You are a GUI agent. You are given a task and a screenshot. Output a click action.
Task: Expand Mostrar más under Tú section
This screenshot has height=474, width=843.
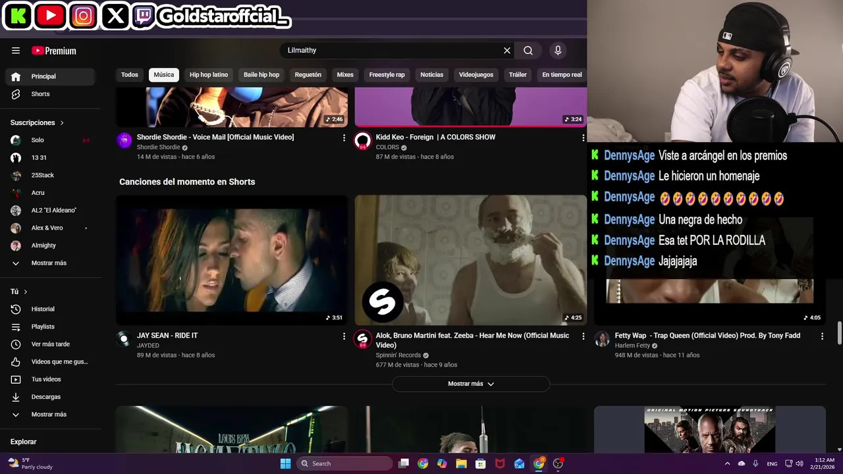[x=50, y=415]
